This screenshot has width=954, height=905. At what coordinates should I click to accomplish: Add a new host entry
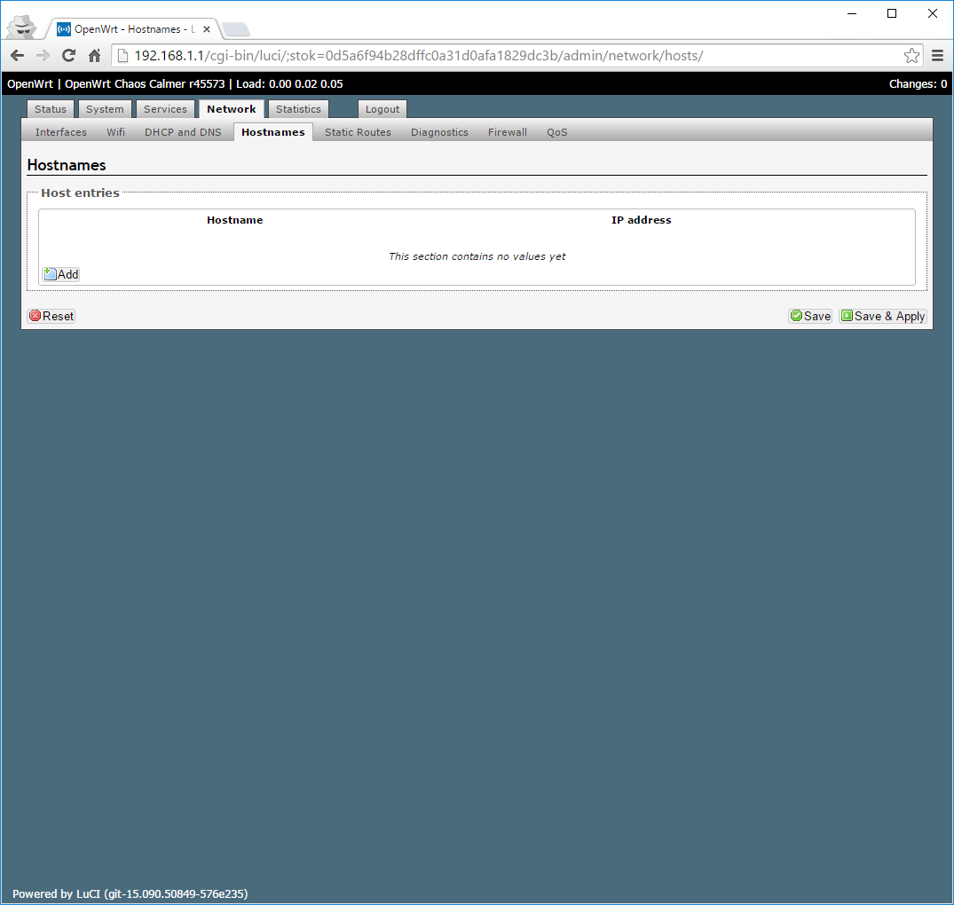(61, 275)
